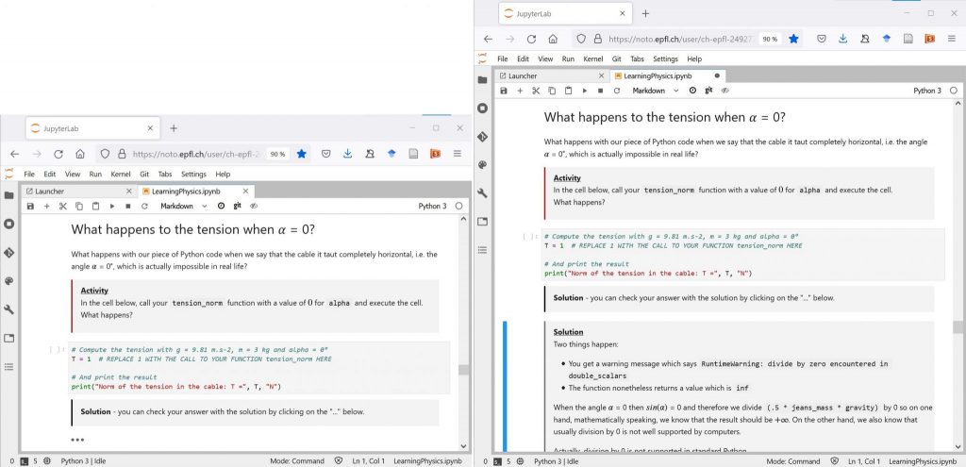The width and height of the screenshot is (966, 467).
Task: Switch to the Launcher tab in the left window
Action: coord(50,191)
